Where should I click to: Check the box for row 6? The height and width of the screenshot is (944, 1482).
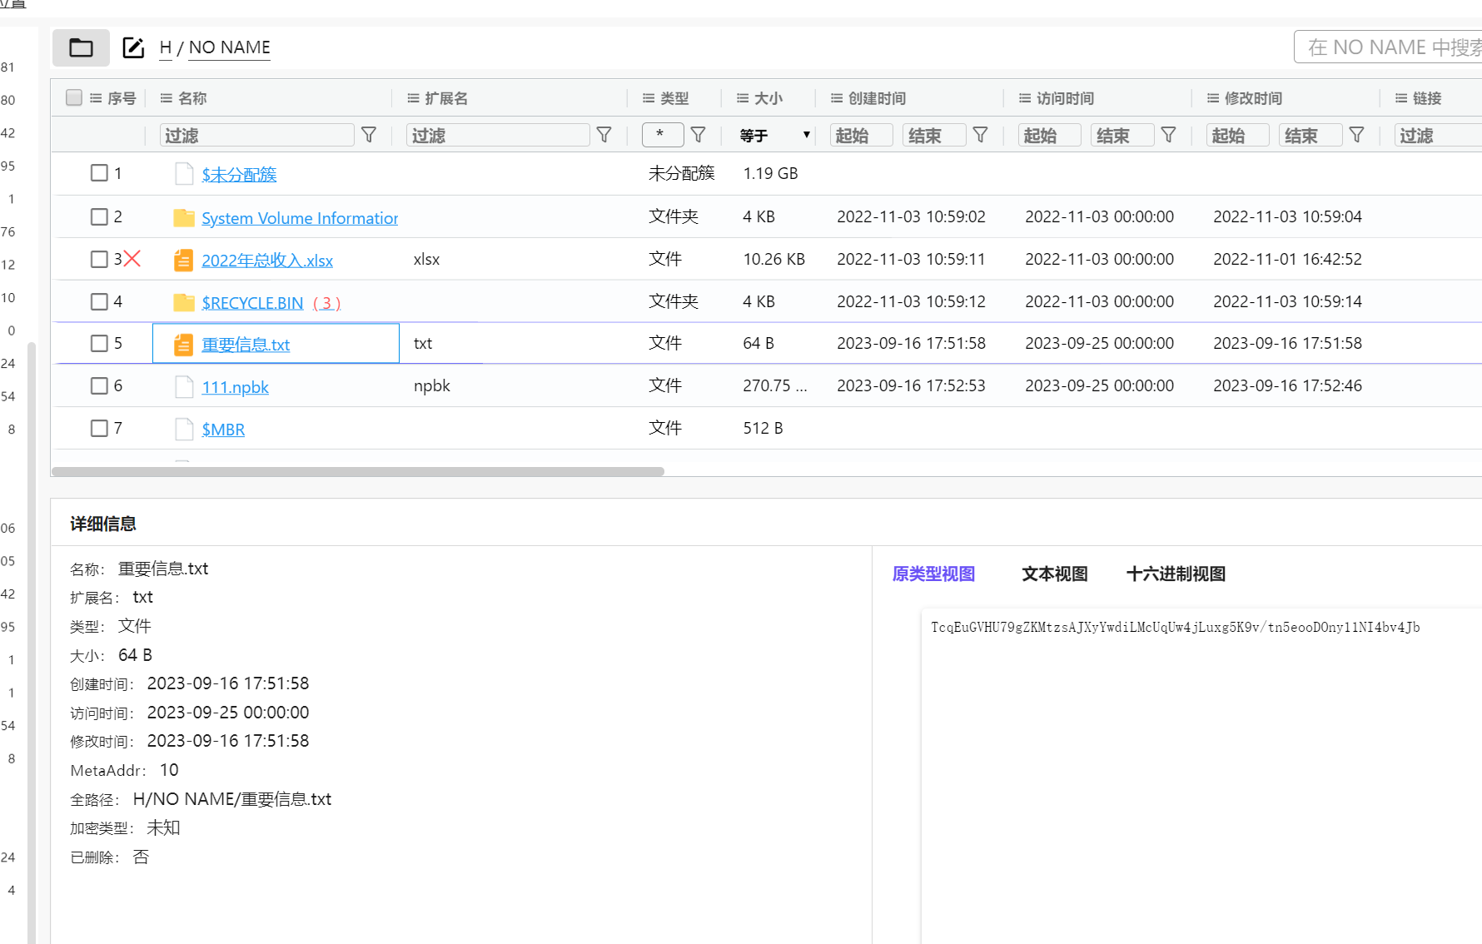99,385
